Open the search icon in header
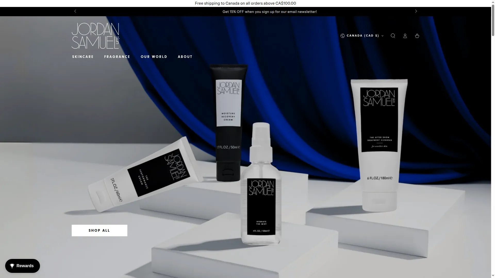 tap(393, 36)
